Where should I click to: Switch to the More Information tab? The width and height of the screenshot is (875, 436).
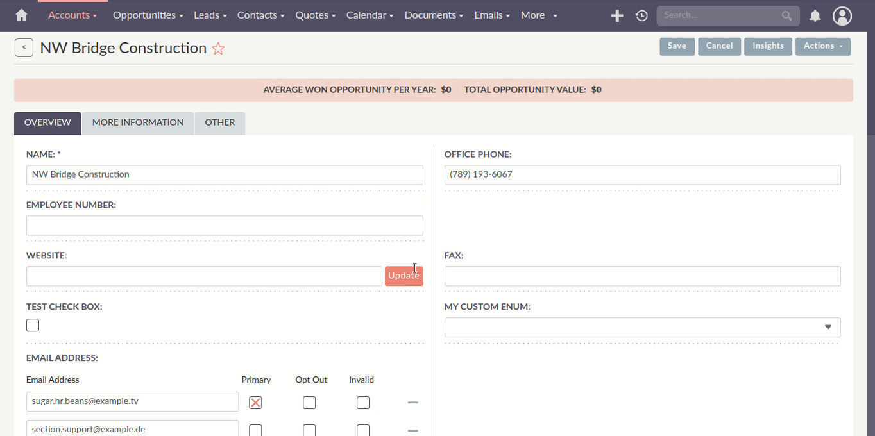pos(137,122)
